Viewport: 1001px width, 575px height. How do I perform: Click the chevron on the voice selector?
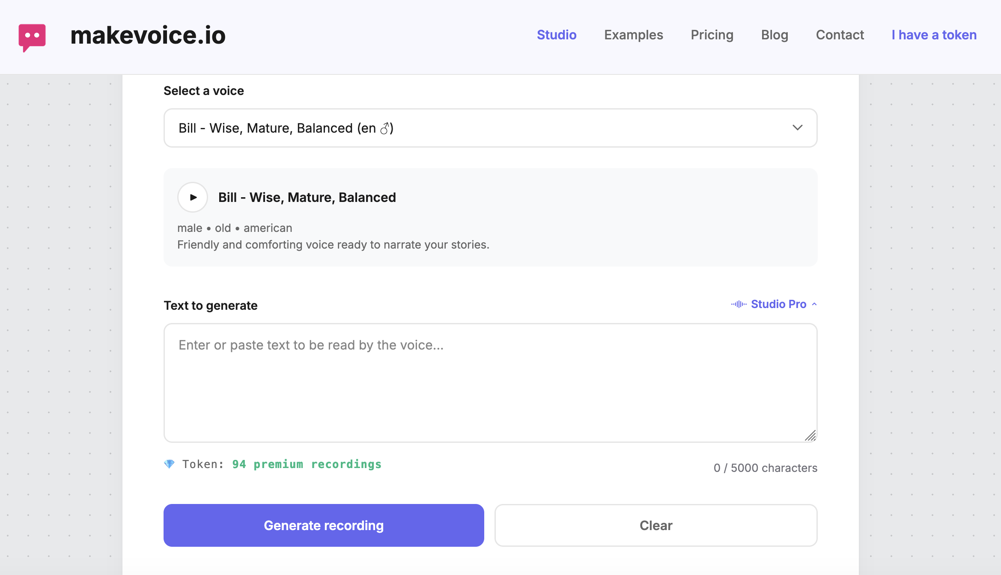(797, 128)
